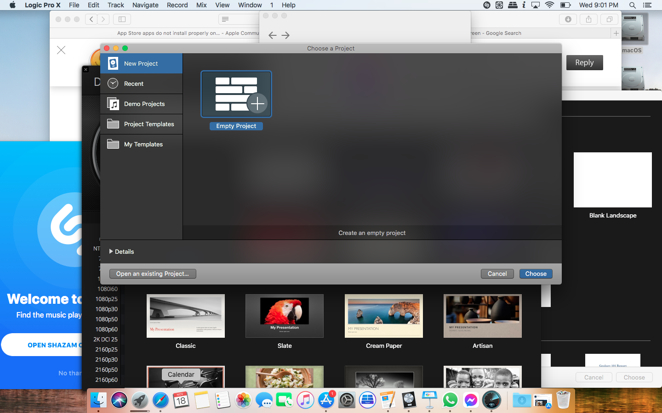
Task: Open Spotlight search
Action: pos(633,5)
